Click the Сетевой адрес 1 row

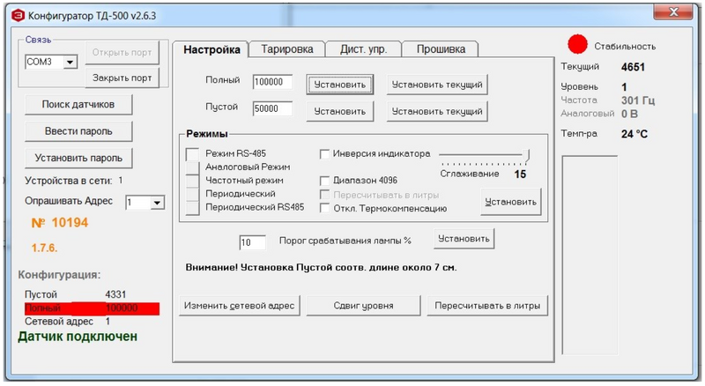pos(68,322)
